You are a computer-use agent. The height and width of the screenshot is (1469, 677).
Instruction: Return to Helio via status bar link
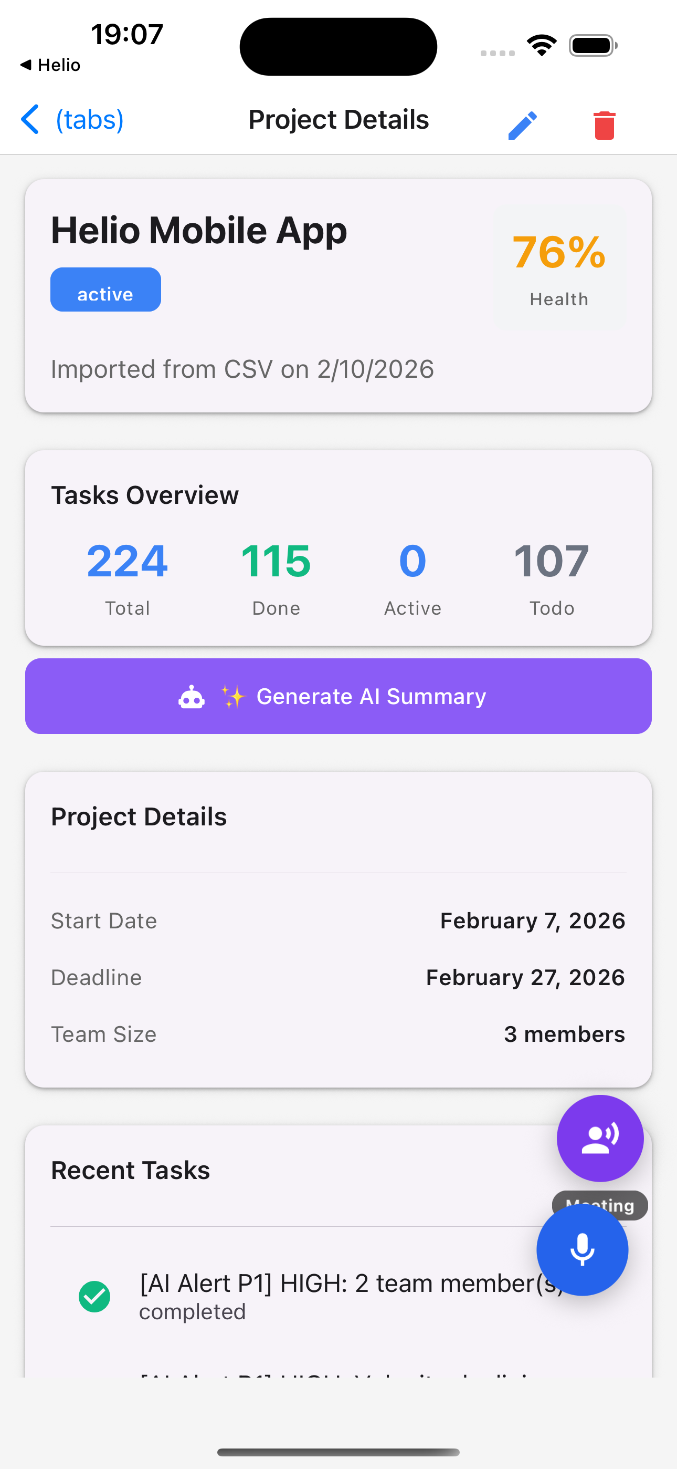tap(50, 65)
